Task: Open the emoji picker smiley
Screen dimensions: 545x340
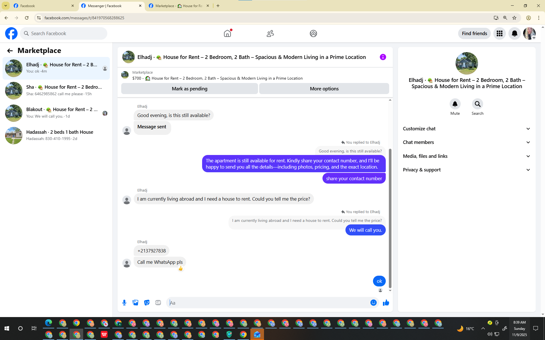Action: (x=373, y=303)
